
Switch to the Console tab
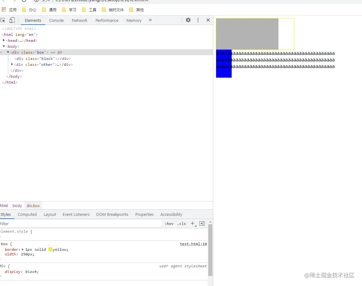(56, 20)
